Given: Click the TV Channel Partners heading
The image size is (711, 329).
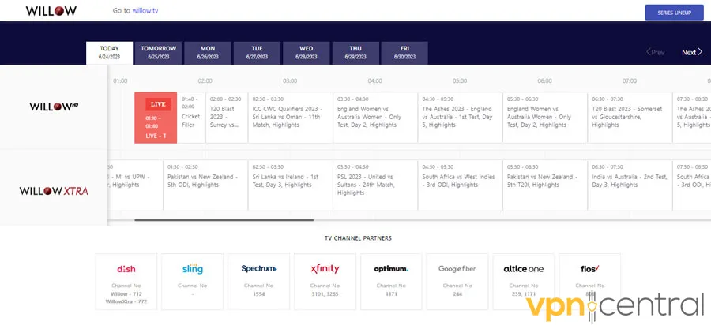Looking at the screenshot, I should pos(358,238).
